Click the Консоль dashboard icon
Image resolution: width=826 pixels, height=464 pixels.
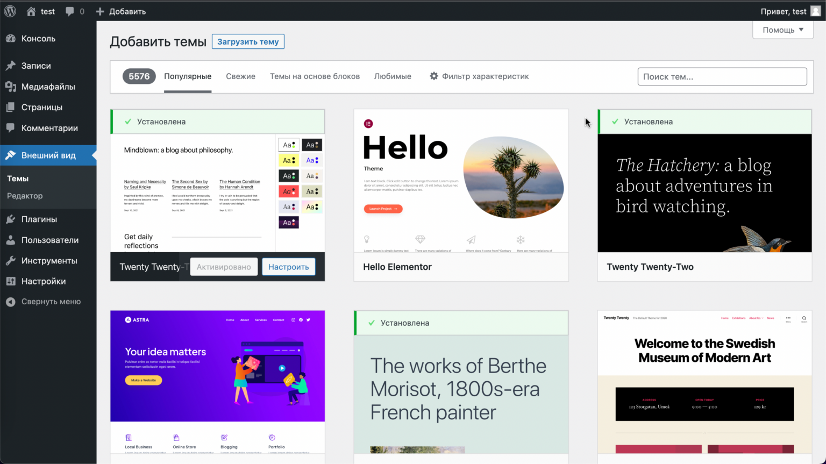pos(11,39)
